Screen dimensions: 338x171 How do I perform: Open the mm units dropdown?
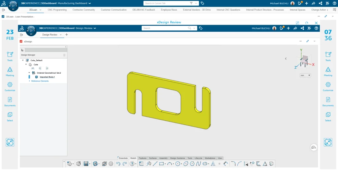305,75
